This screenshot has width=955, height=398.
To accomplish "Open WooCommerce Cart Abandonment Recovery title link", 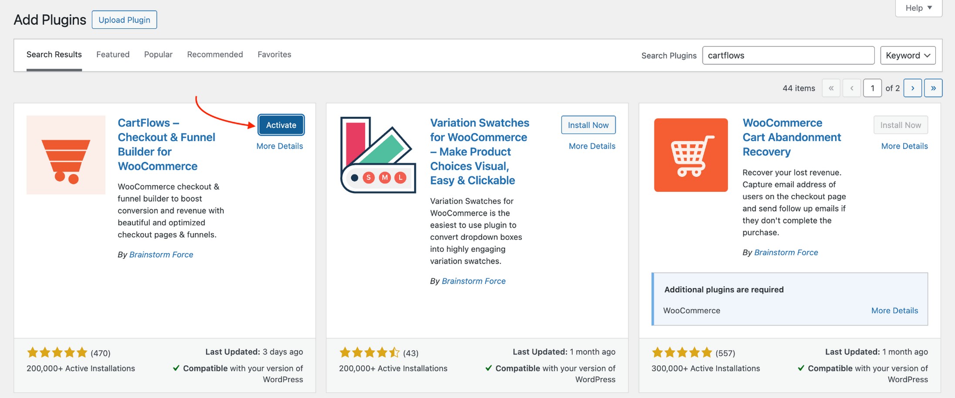I will (792, 137).
